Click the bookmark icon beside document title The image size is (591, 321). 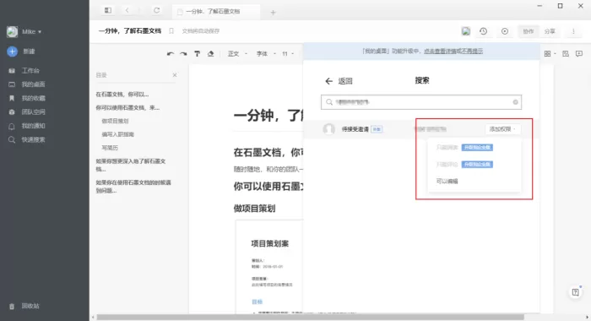click(171, 31)
